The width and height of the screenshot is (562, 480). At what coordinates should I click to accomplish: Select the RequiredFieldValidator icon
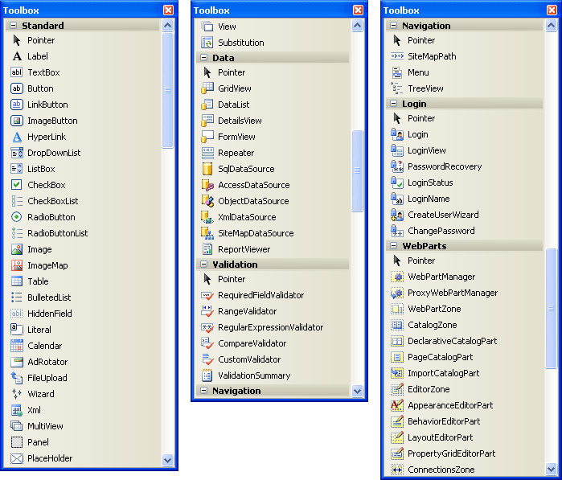[x=207, y=295]
